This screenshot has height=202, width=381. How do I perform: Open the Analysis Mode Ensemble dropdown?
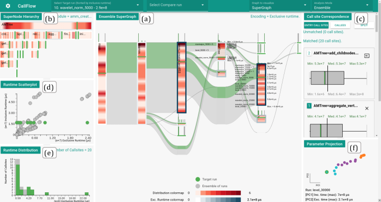click(x=341, y=6)
